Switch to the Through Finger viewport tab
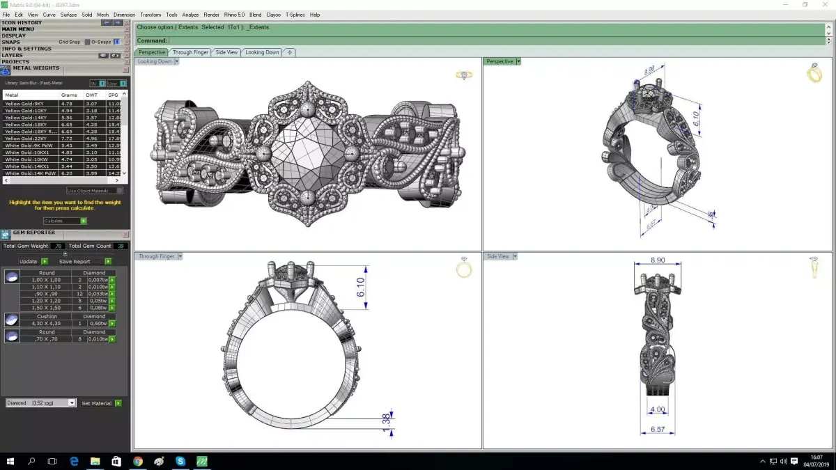 (x=191, y=52)
